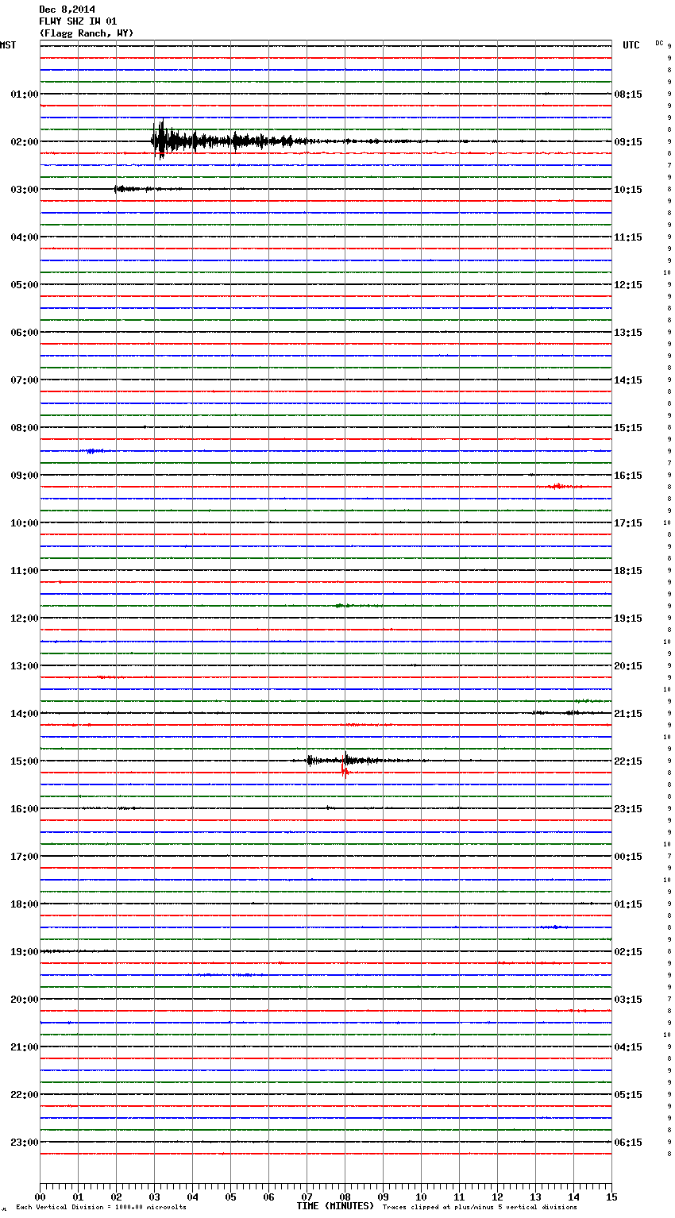Select the 12:00 MST time label

(24, 619)
